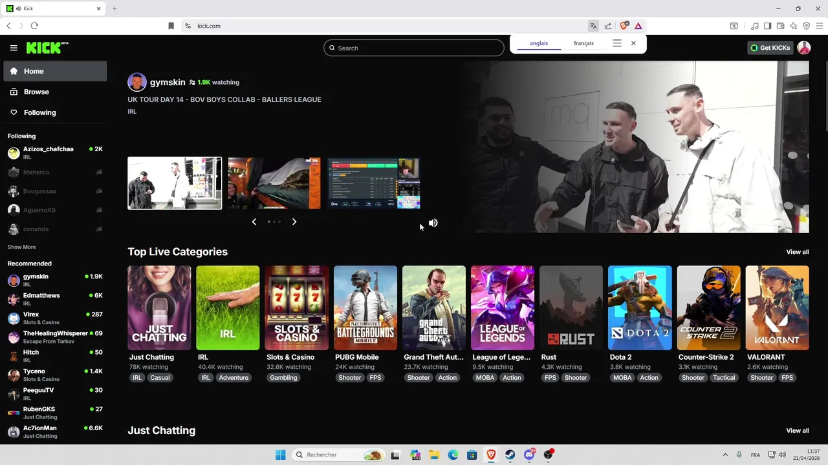Open League of Legends category card
Viewport: 828px width, 465px height.
click(x=503, y=308)
